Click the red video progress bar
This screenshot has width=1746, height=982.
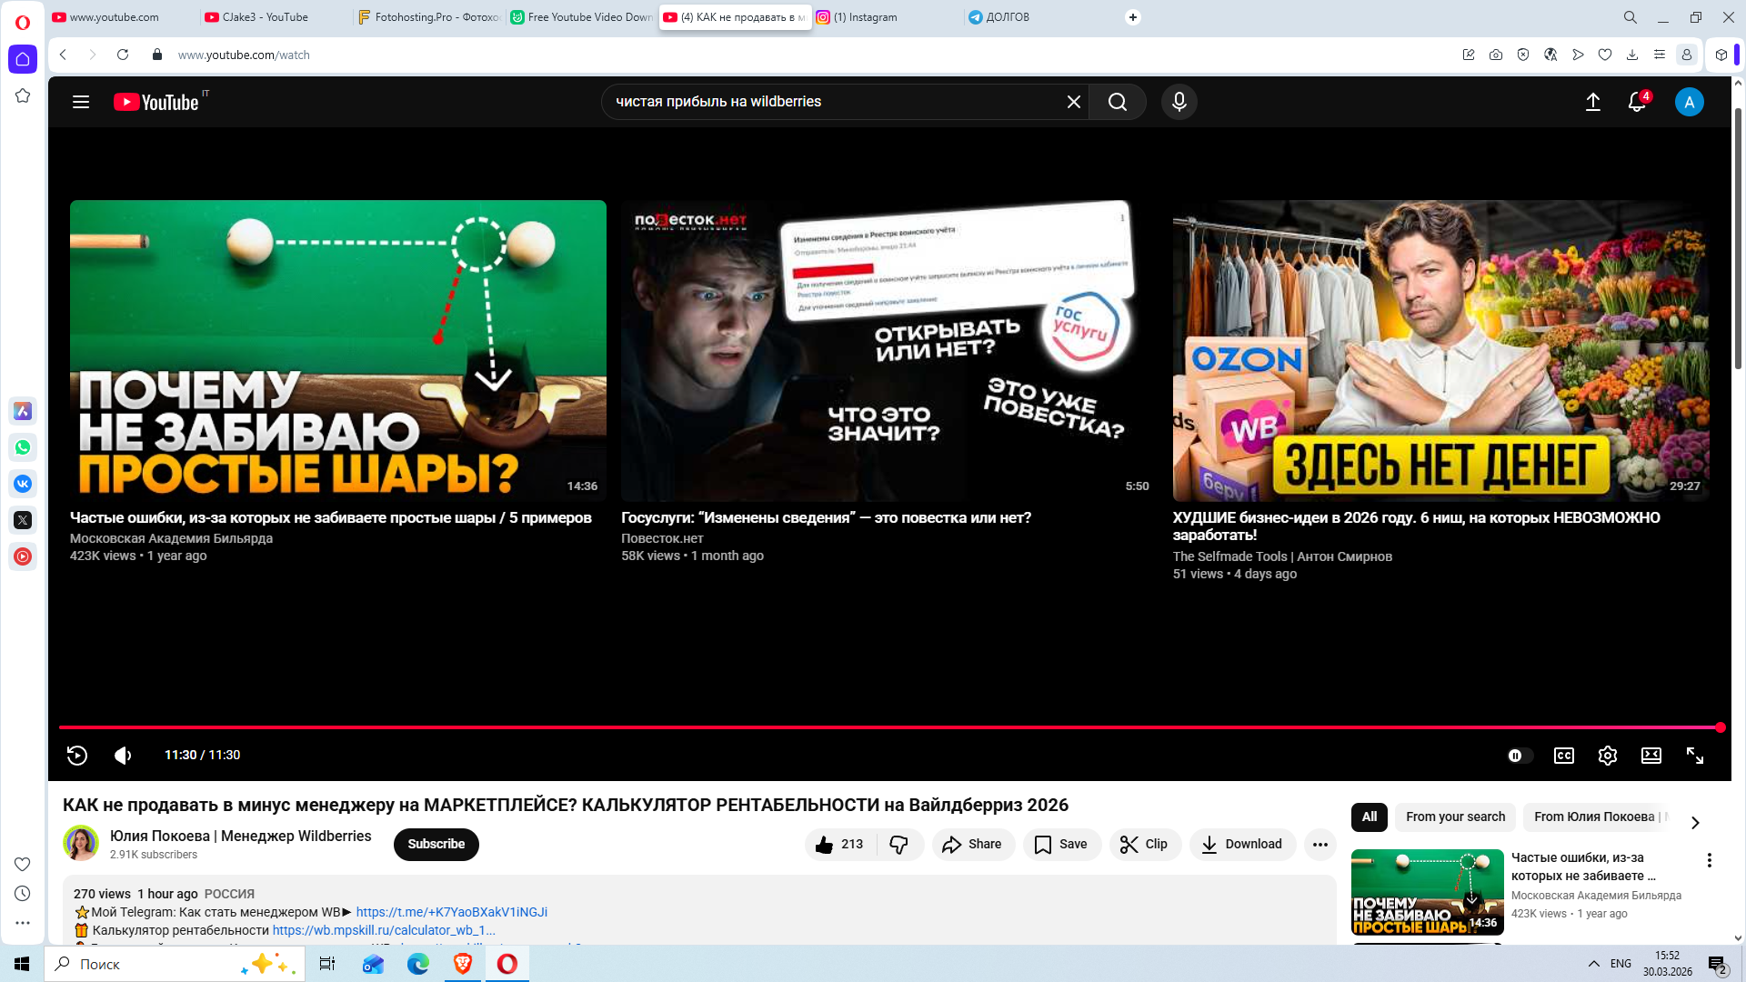point(873,727)
